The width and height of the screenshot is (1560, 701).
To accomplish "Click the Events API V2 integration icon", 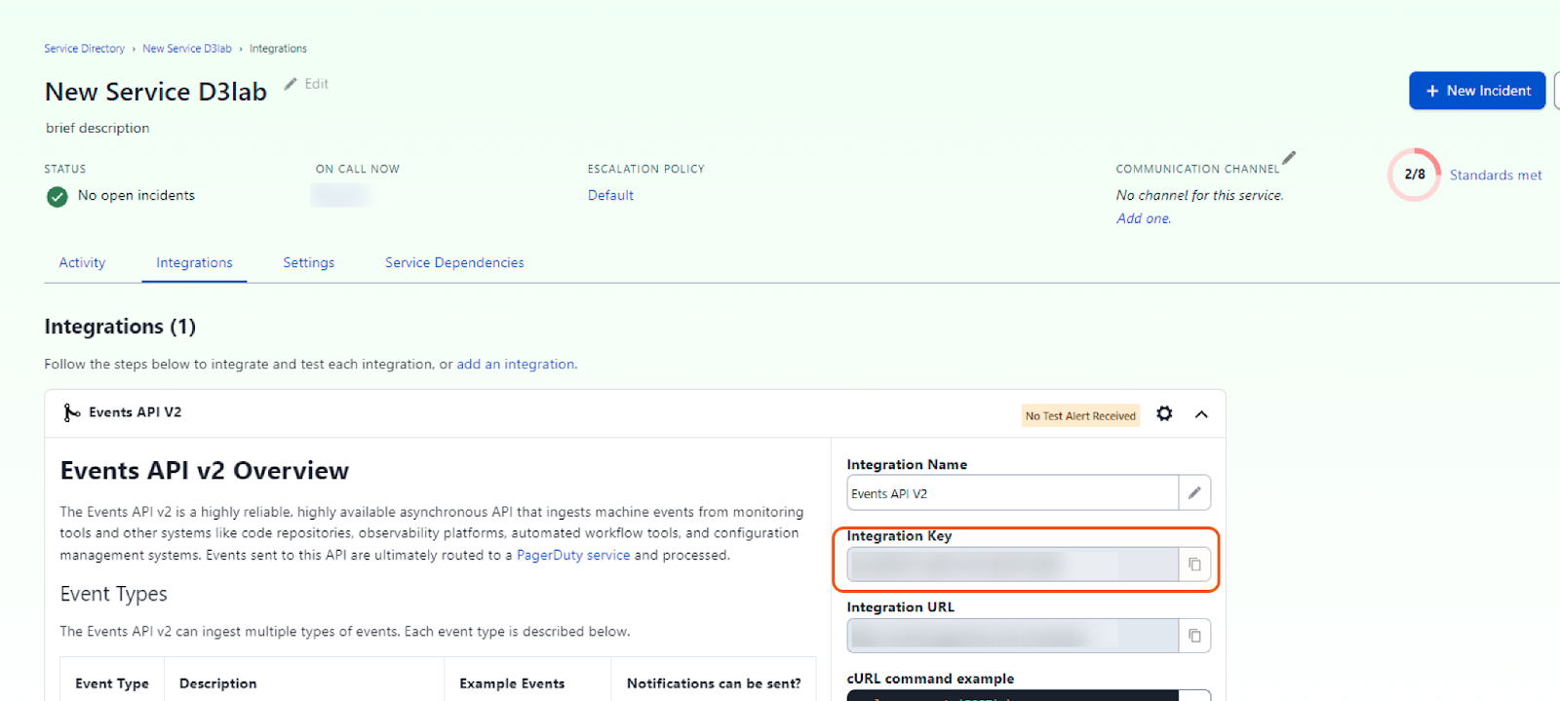I will [71, 413].
